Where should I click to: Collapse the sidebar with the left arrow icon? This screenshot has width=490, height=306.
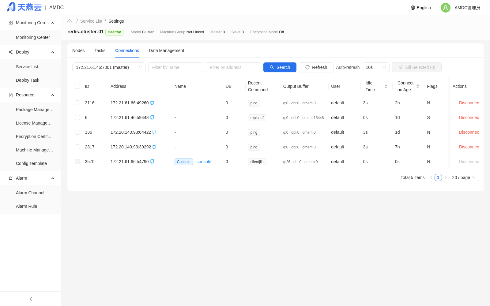pos(31,299)
